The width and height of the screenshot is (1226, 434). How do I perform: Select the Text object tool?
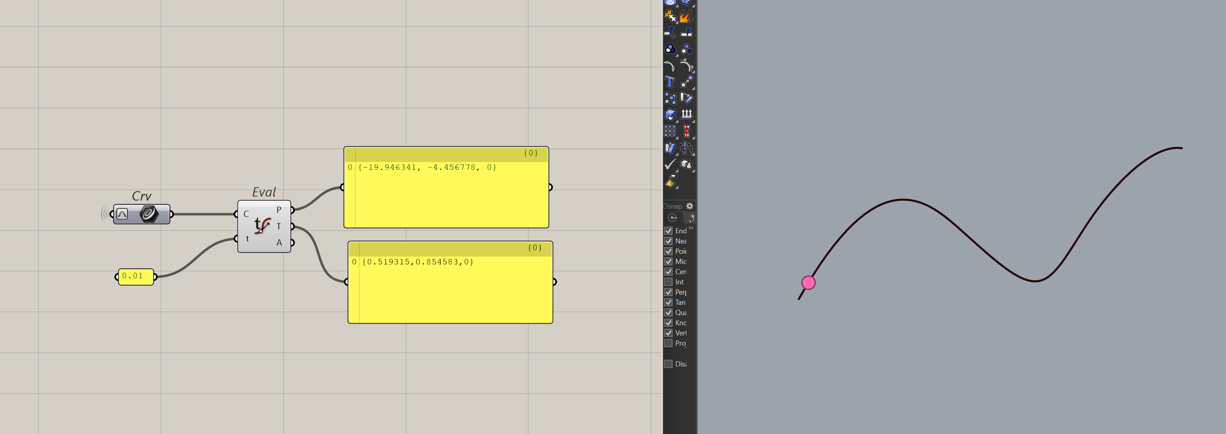669,82
